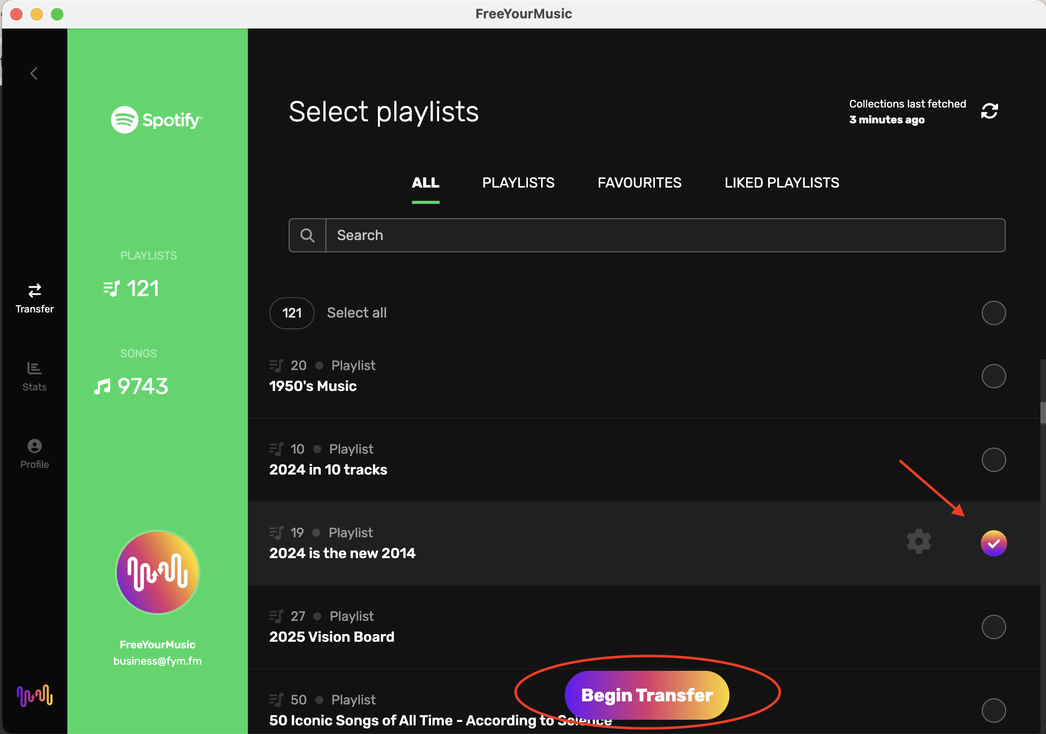Click the FreeYourMusic waveform logo bottom left
The width and height of the screenshot is (1046, 734).
35,695
